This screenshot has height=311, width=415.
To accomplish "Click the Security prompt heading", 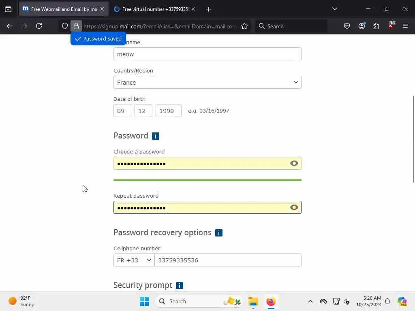I will click(143, 285).
